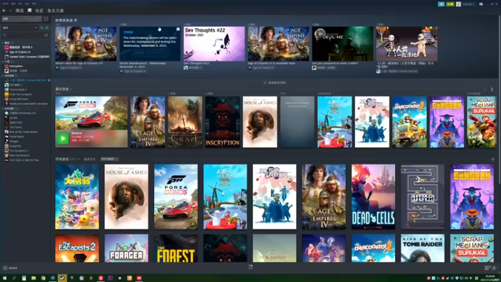Screen dimensions: 501x282
Task: Toggle the recent-activity clock sort filter
Action: [x=41, y=28]
